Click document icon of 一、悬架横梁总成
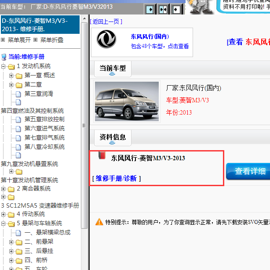This screenshot has height=270, width=270. (x=18, y=233)
